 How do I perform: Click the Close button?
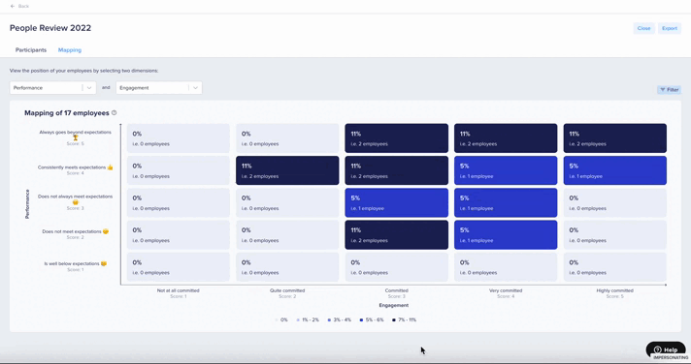pyautogui.click(x=643, y=28)
